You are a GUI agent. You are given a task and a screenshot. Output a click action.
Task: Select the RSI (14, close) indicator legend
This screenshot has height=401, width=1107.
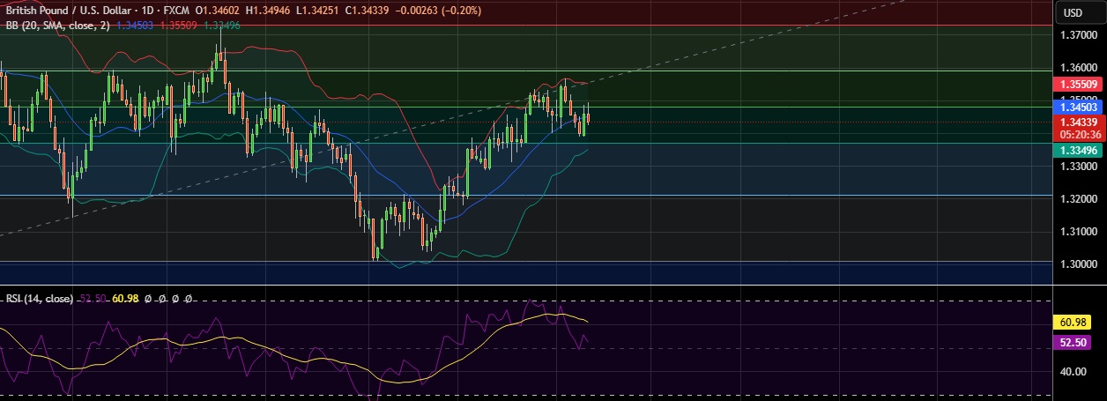[x=39, y=300]
